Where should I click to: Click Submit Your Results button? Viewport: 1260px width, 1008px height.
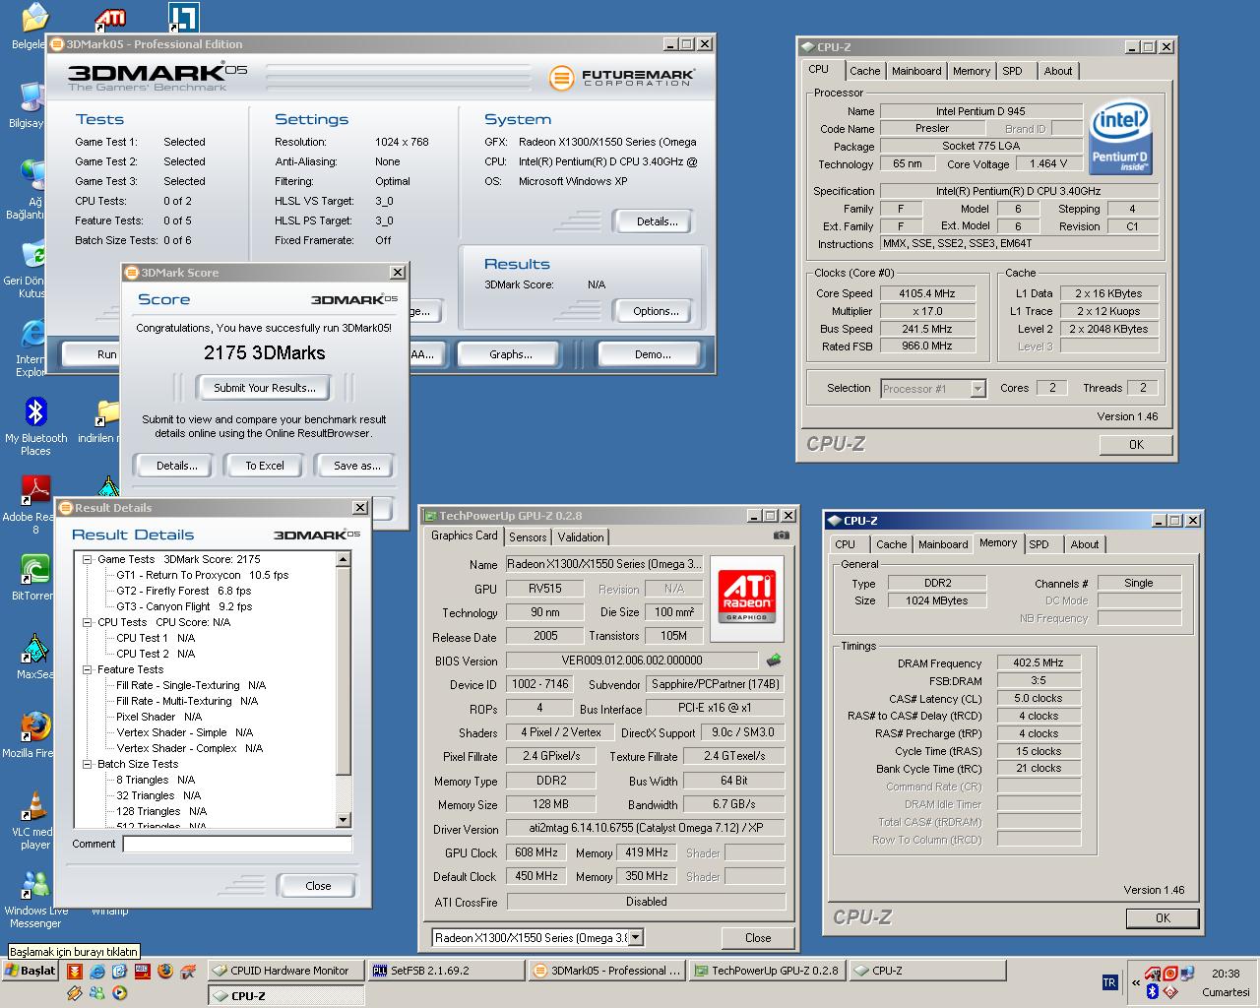pyautogui.click(x=265, y=388)
